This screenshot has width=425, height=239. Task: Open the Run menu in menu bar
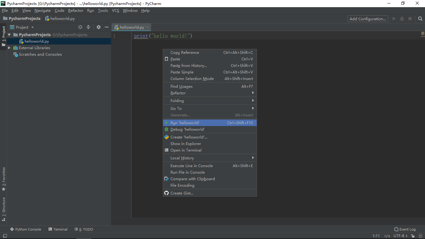click(x=91, y=11)
